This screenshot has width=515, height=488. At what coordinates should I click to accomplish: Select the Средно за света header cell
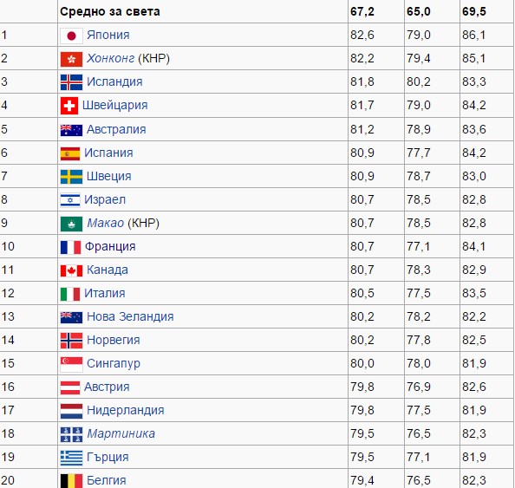coord(203,11)
